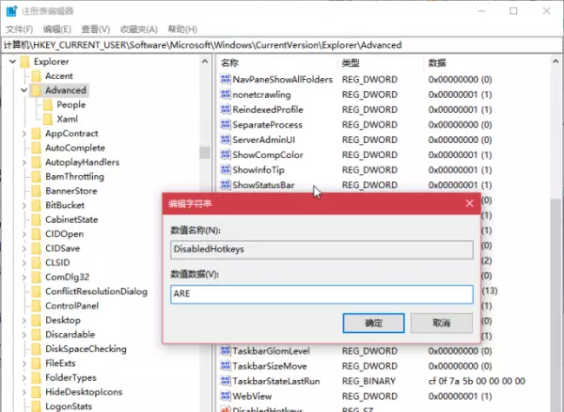
Task: Collapse the Advanced tree node
Action: pyautogui.click(x=24, y=90)
